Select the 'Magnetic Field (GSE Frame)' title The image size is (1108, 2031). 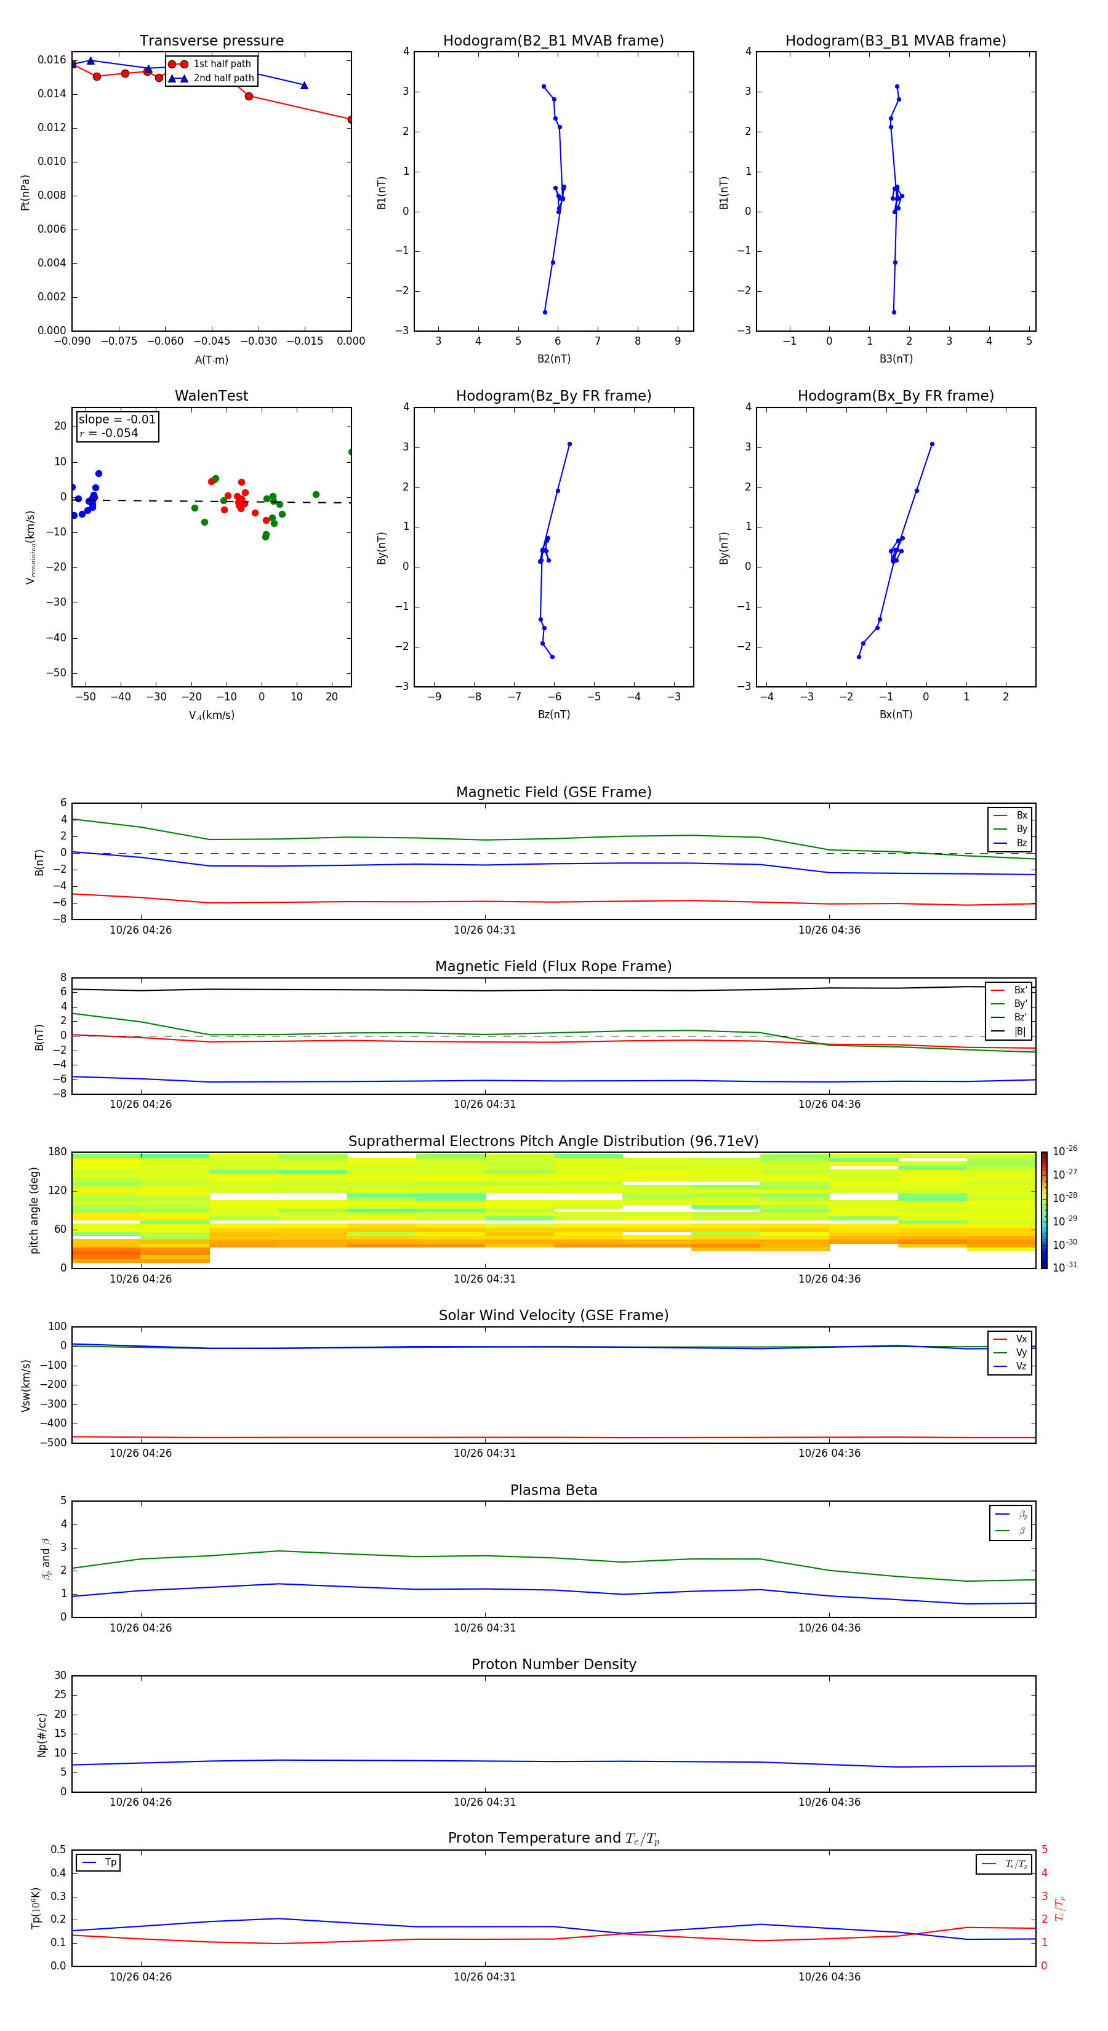pos(553,791)
